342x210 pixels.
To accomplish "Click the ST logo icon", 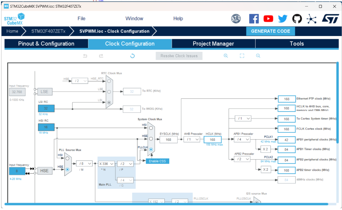I will [x=331, y=19].
